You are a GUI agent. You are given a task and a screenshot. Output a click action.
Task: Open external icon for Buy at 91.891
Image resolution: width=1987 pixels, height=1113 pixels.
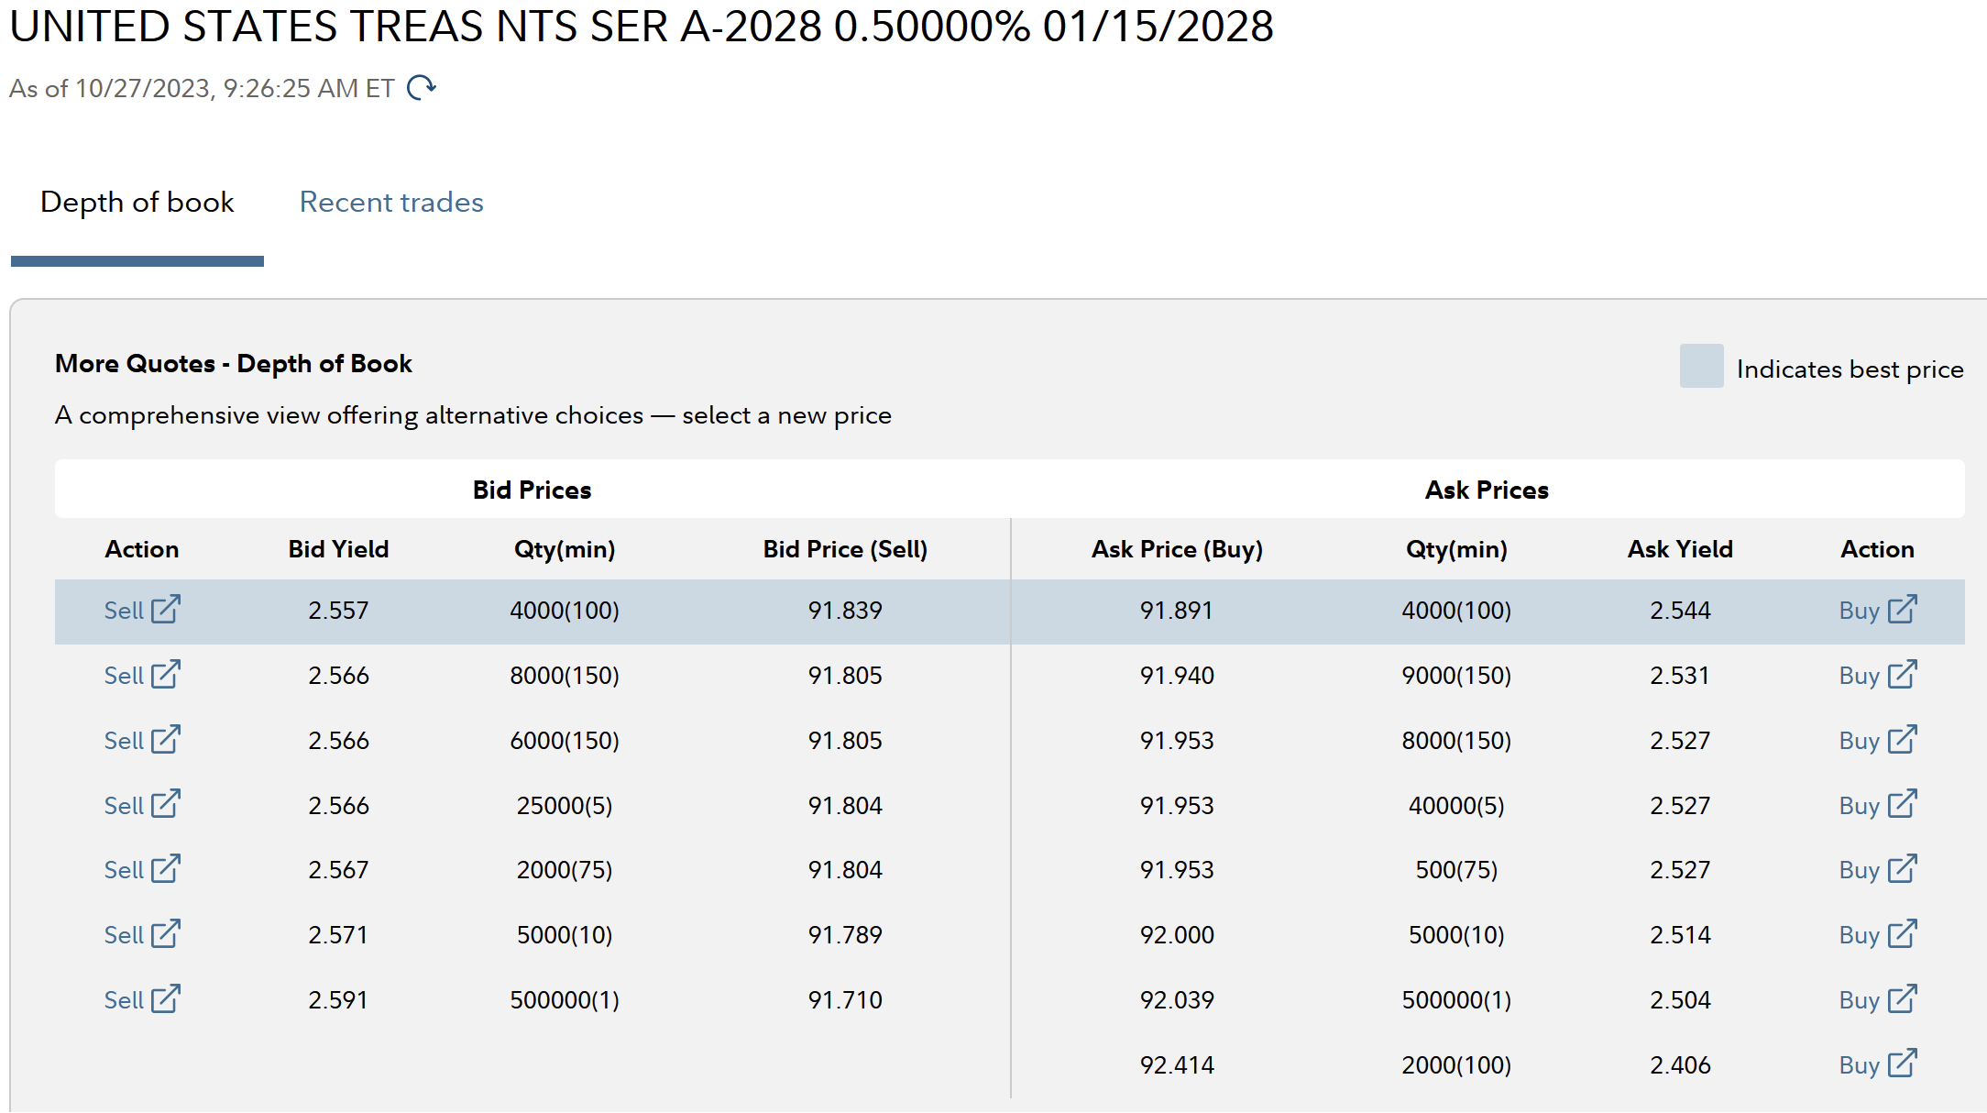[1903, 609]
